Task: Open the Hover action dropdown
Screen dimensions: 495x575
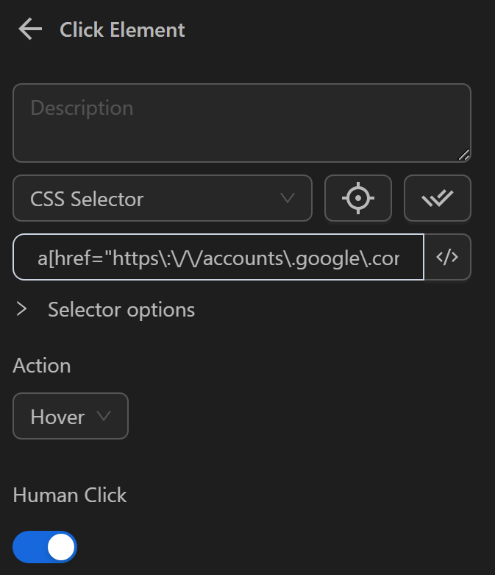Action: tap(71, 416)
